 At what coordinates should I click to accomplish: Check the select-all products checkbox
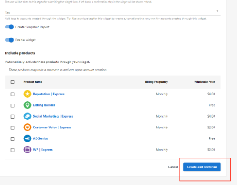(13, 82)
